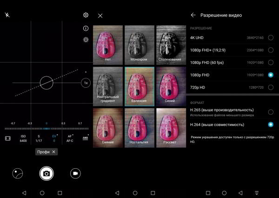This screenshot has height=198, width=279.
Task: Open the gallery preview circle
Action: point(18,173)
